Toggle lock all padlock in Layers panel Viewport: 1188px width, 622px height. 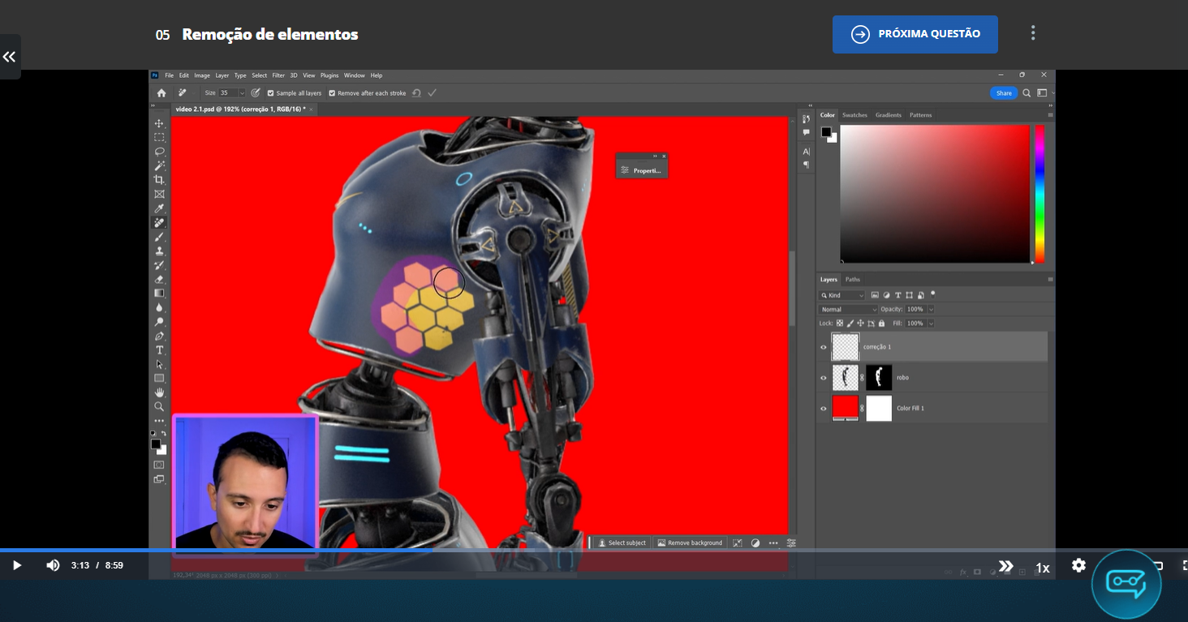881,323
